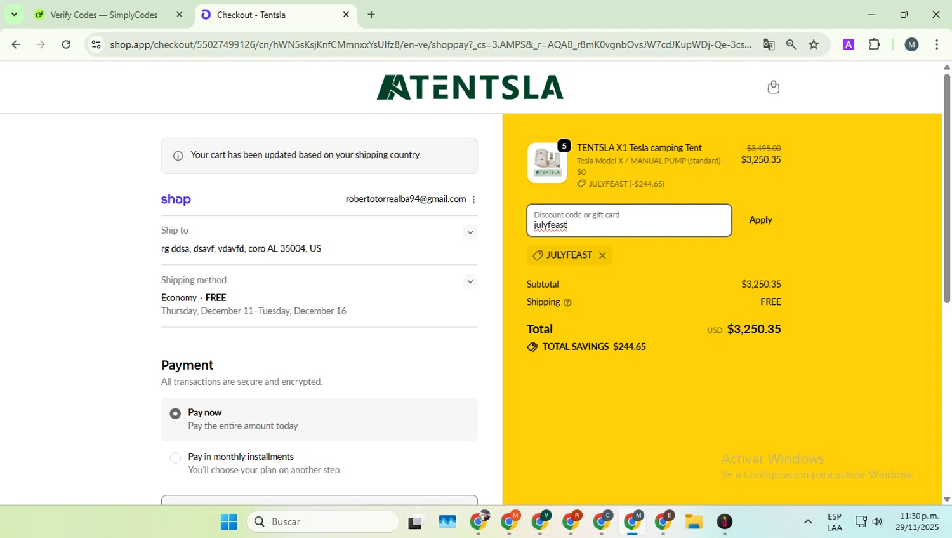Click the browser address bar URL
The height and width of the screenshot is (538, 952).
pos(430,44)
